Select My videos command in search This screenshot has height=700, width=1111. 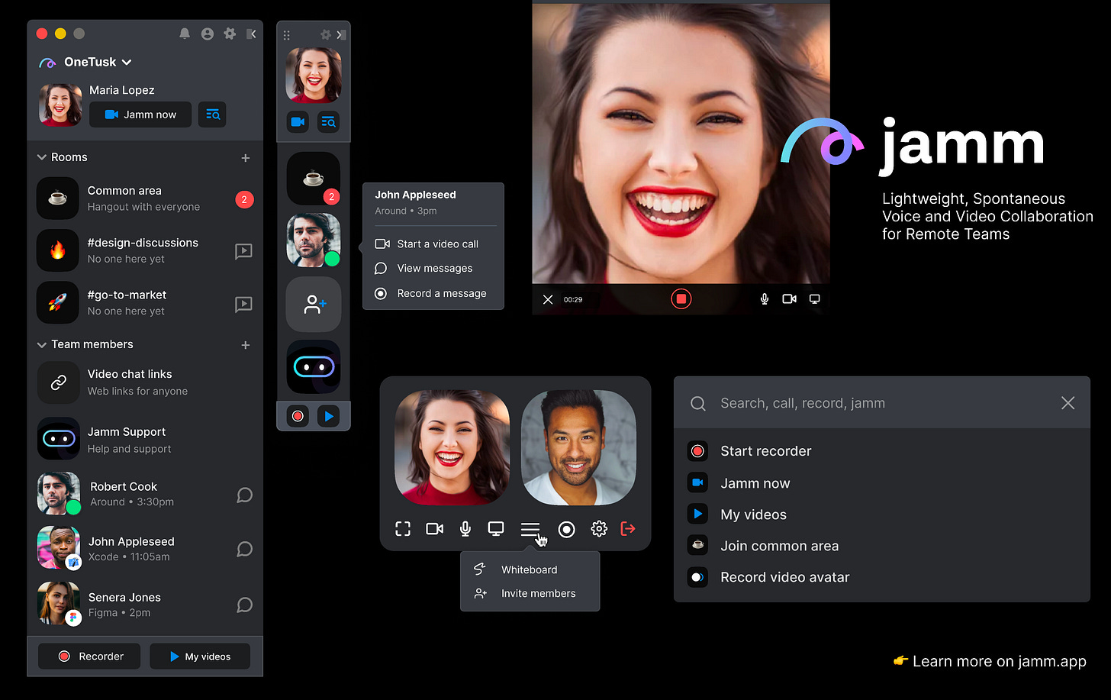pos(881,515)
